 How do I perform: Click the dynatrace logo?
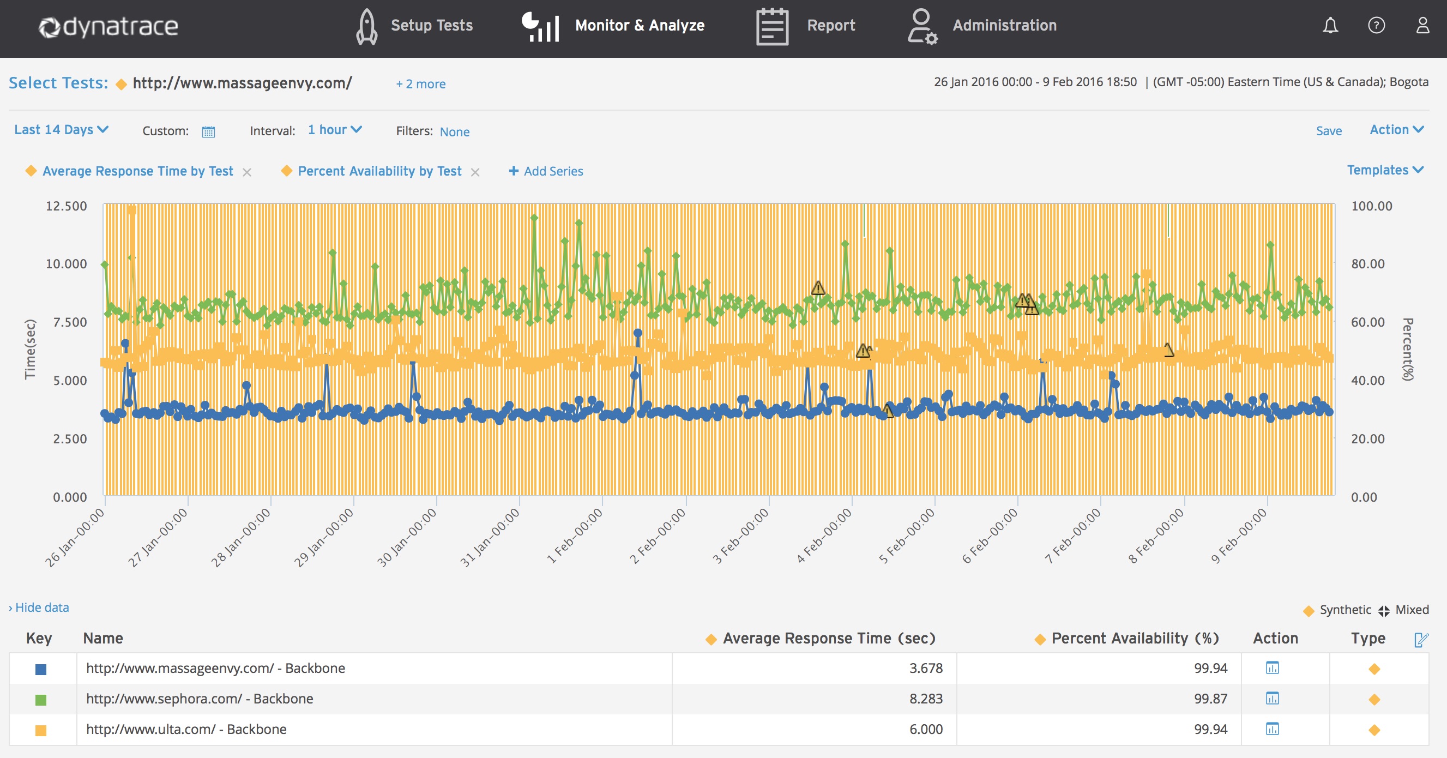pos(108,26)
